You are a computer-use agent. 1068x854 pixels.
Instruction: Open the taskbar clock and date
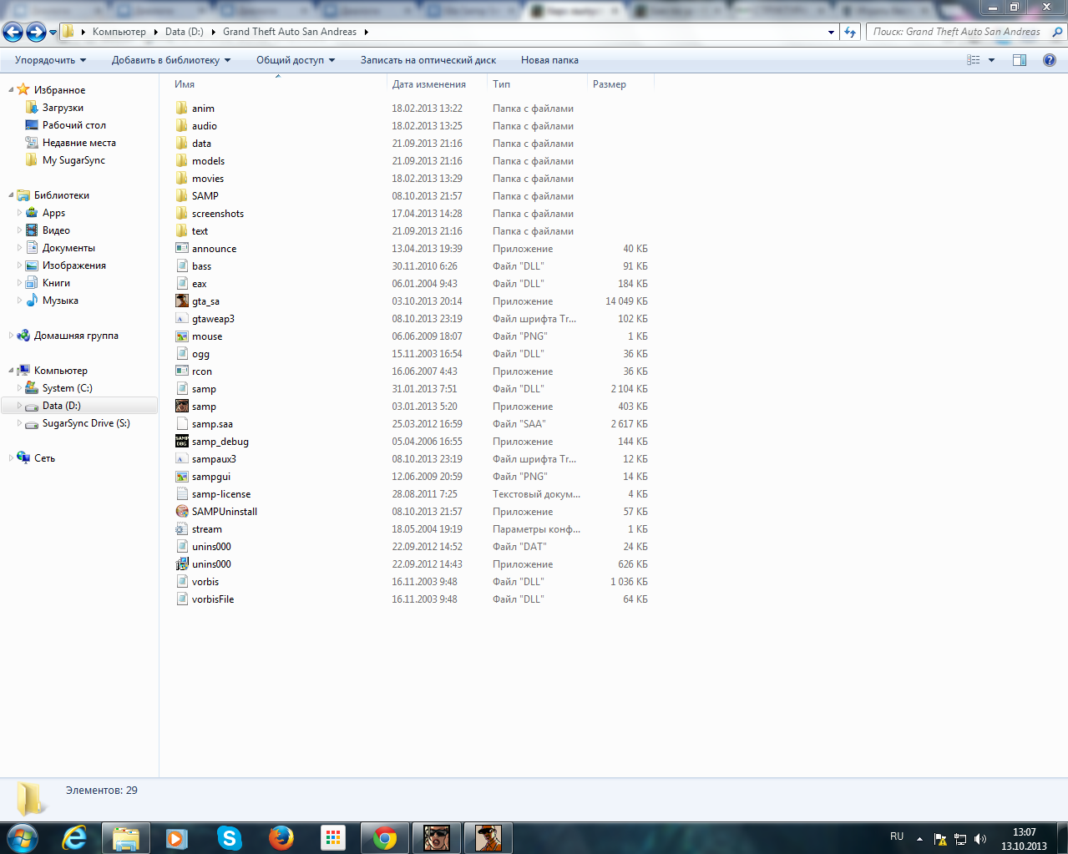coord(1024,839)
